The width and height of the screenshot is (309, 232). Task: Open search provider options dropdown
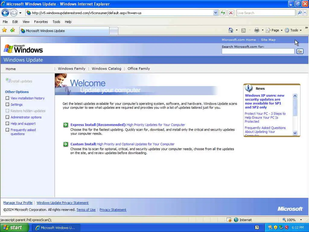pyautogui.click(x=305, y=13)
